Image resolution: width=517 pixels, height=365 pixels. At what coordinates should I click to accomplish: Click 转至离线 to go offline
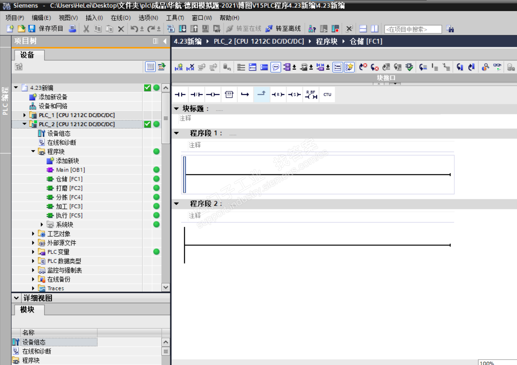coord(283,29)
